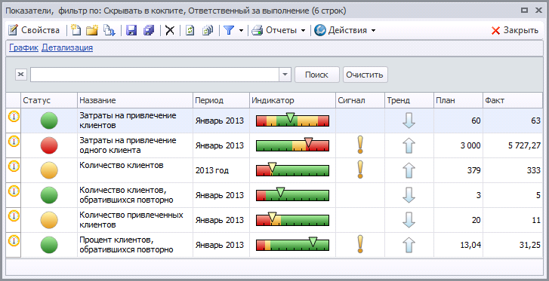Click the single floppy save icon
549x281 pixels.
point(131,30)
